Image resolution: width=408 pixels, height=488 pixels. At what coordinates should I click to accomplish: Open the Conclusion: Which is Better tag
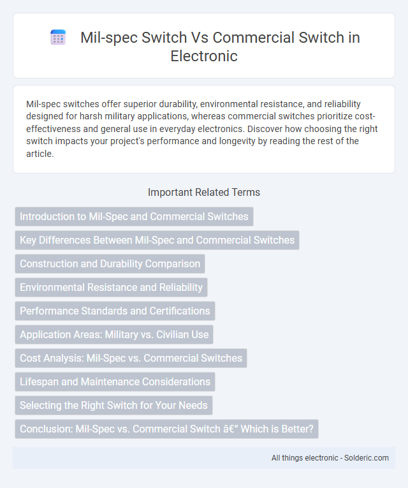tap(166, 429)
